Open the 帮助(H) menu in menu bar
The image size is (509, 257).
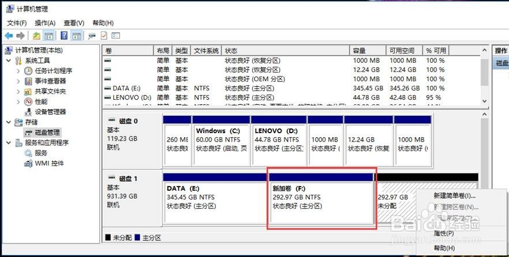tap(103, 23)
